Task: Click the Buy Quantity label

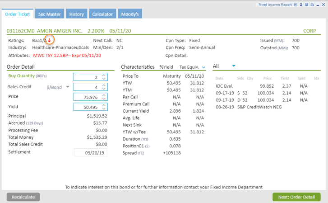Action: (21, 76)
